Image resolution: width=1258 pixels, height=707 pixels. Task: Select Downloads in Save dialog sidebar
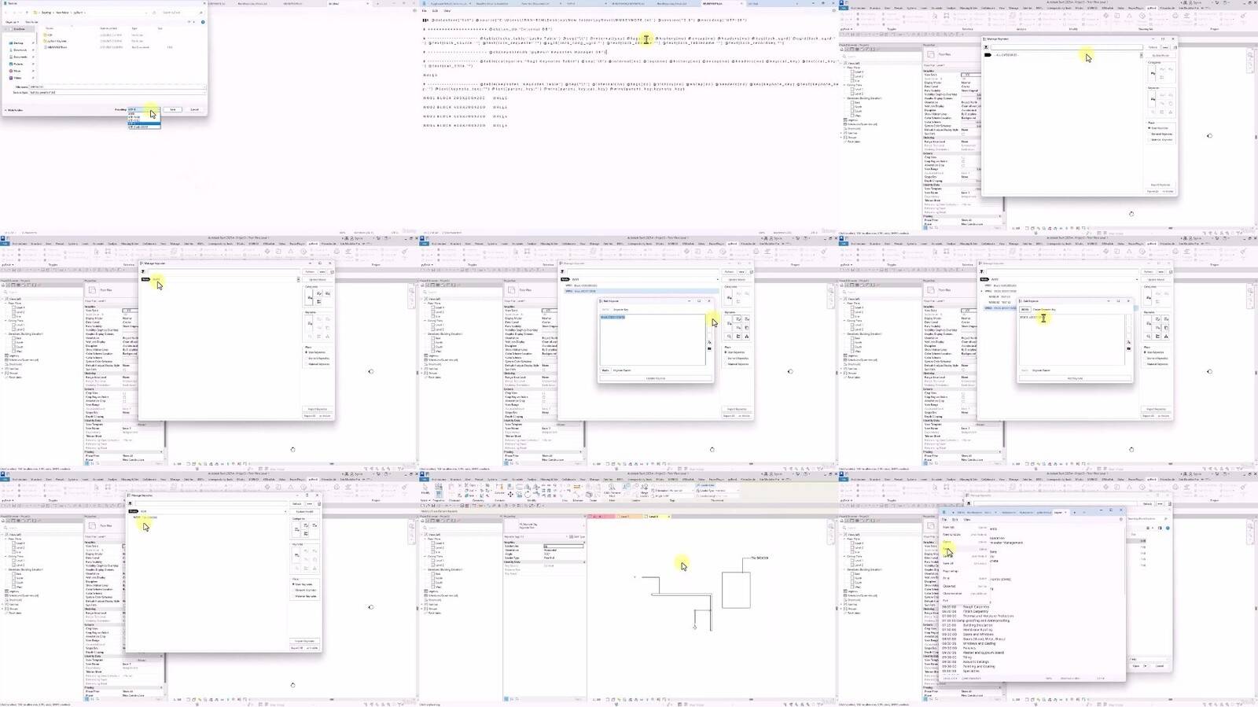point(20,50)
